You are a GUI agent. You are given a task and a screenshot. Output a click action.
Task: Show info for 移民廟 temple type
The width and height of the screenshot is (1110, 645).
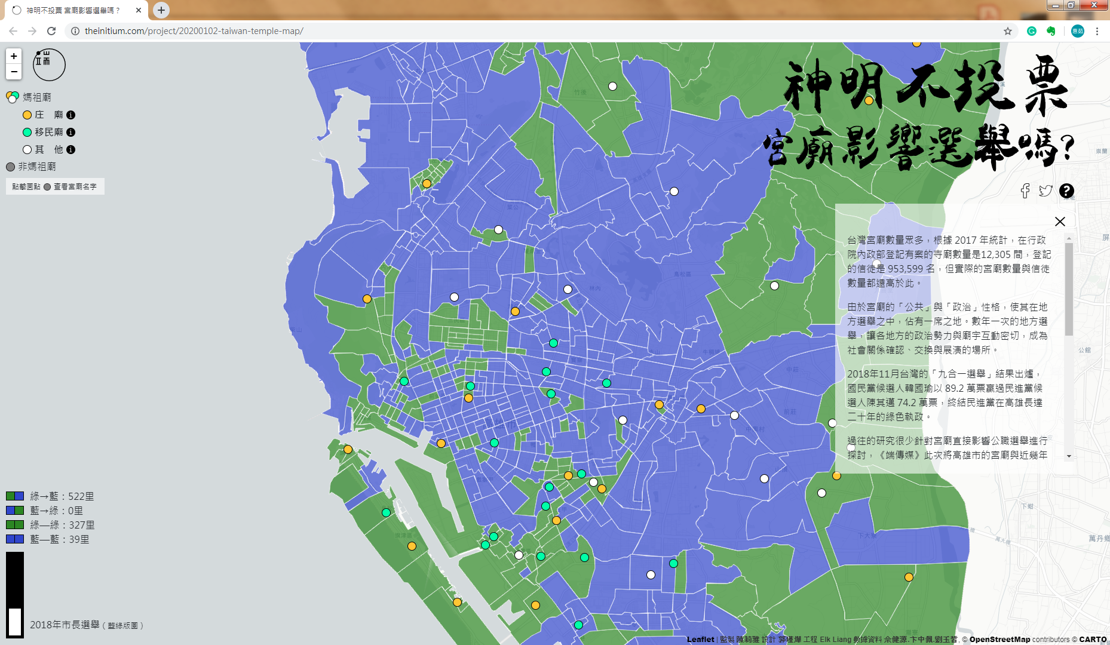[x=70, y=132]
